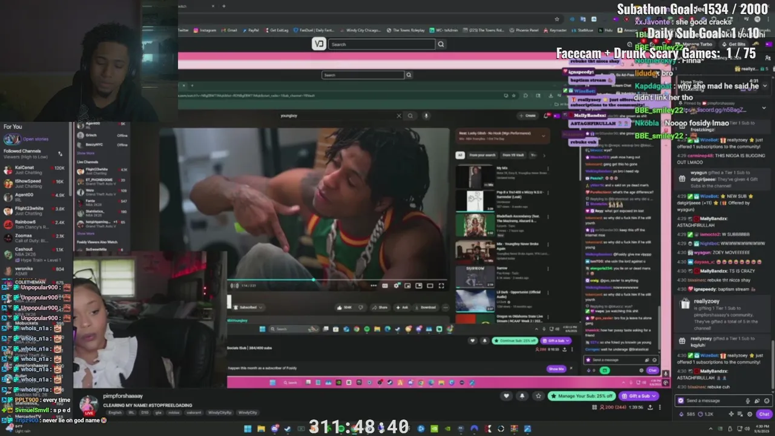775x436 pixels.
Task: Open the Rainbow6 channel in the sidebar
Action: [x=35, y=223]
